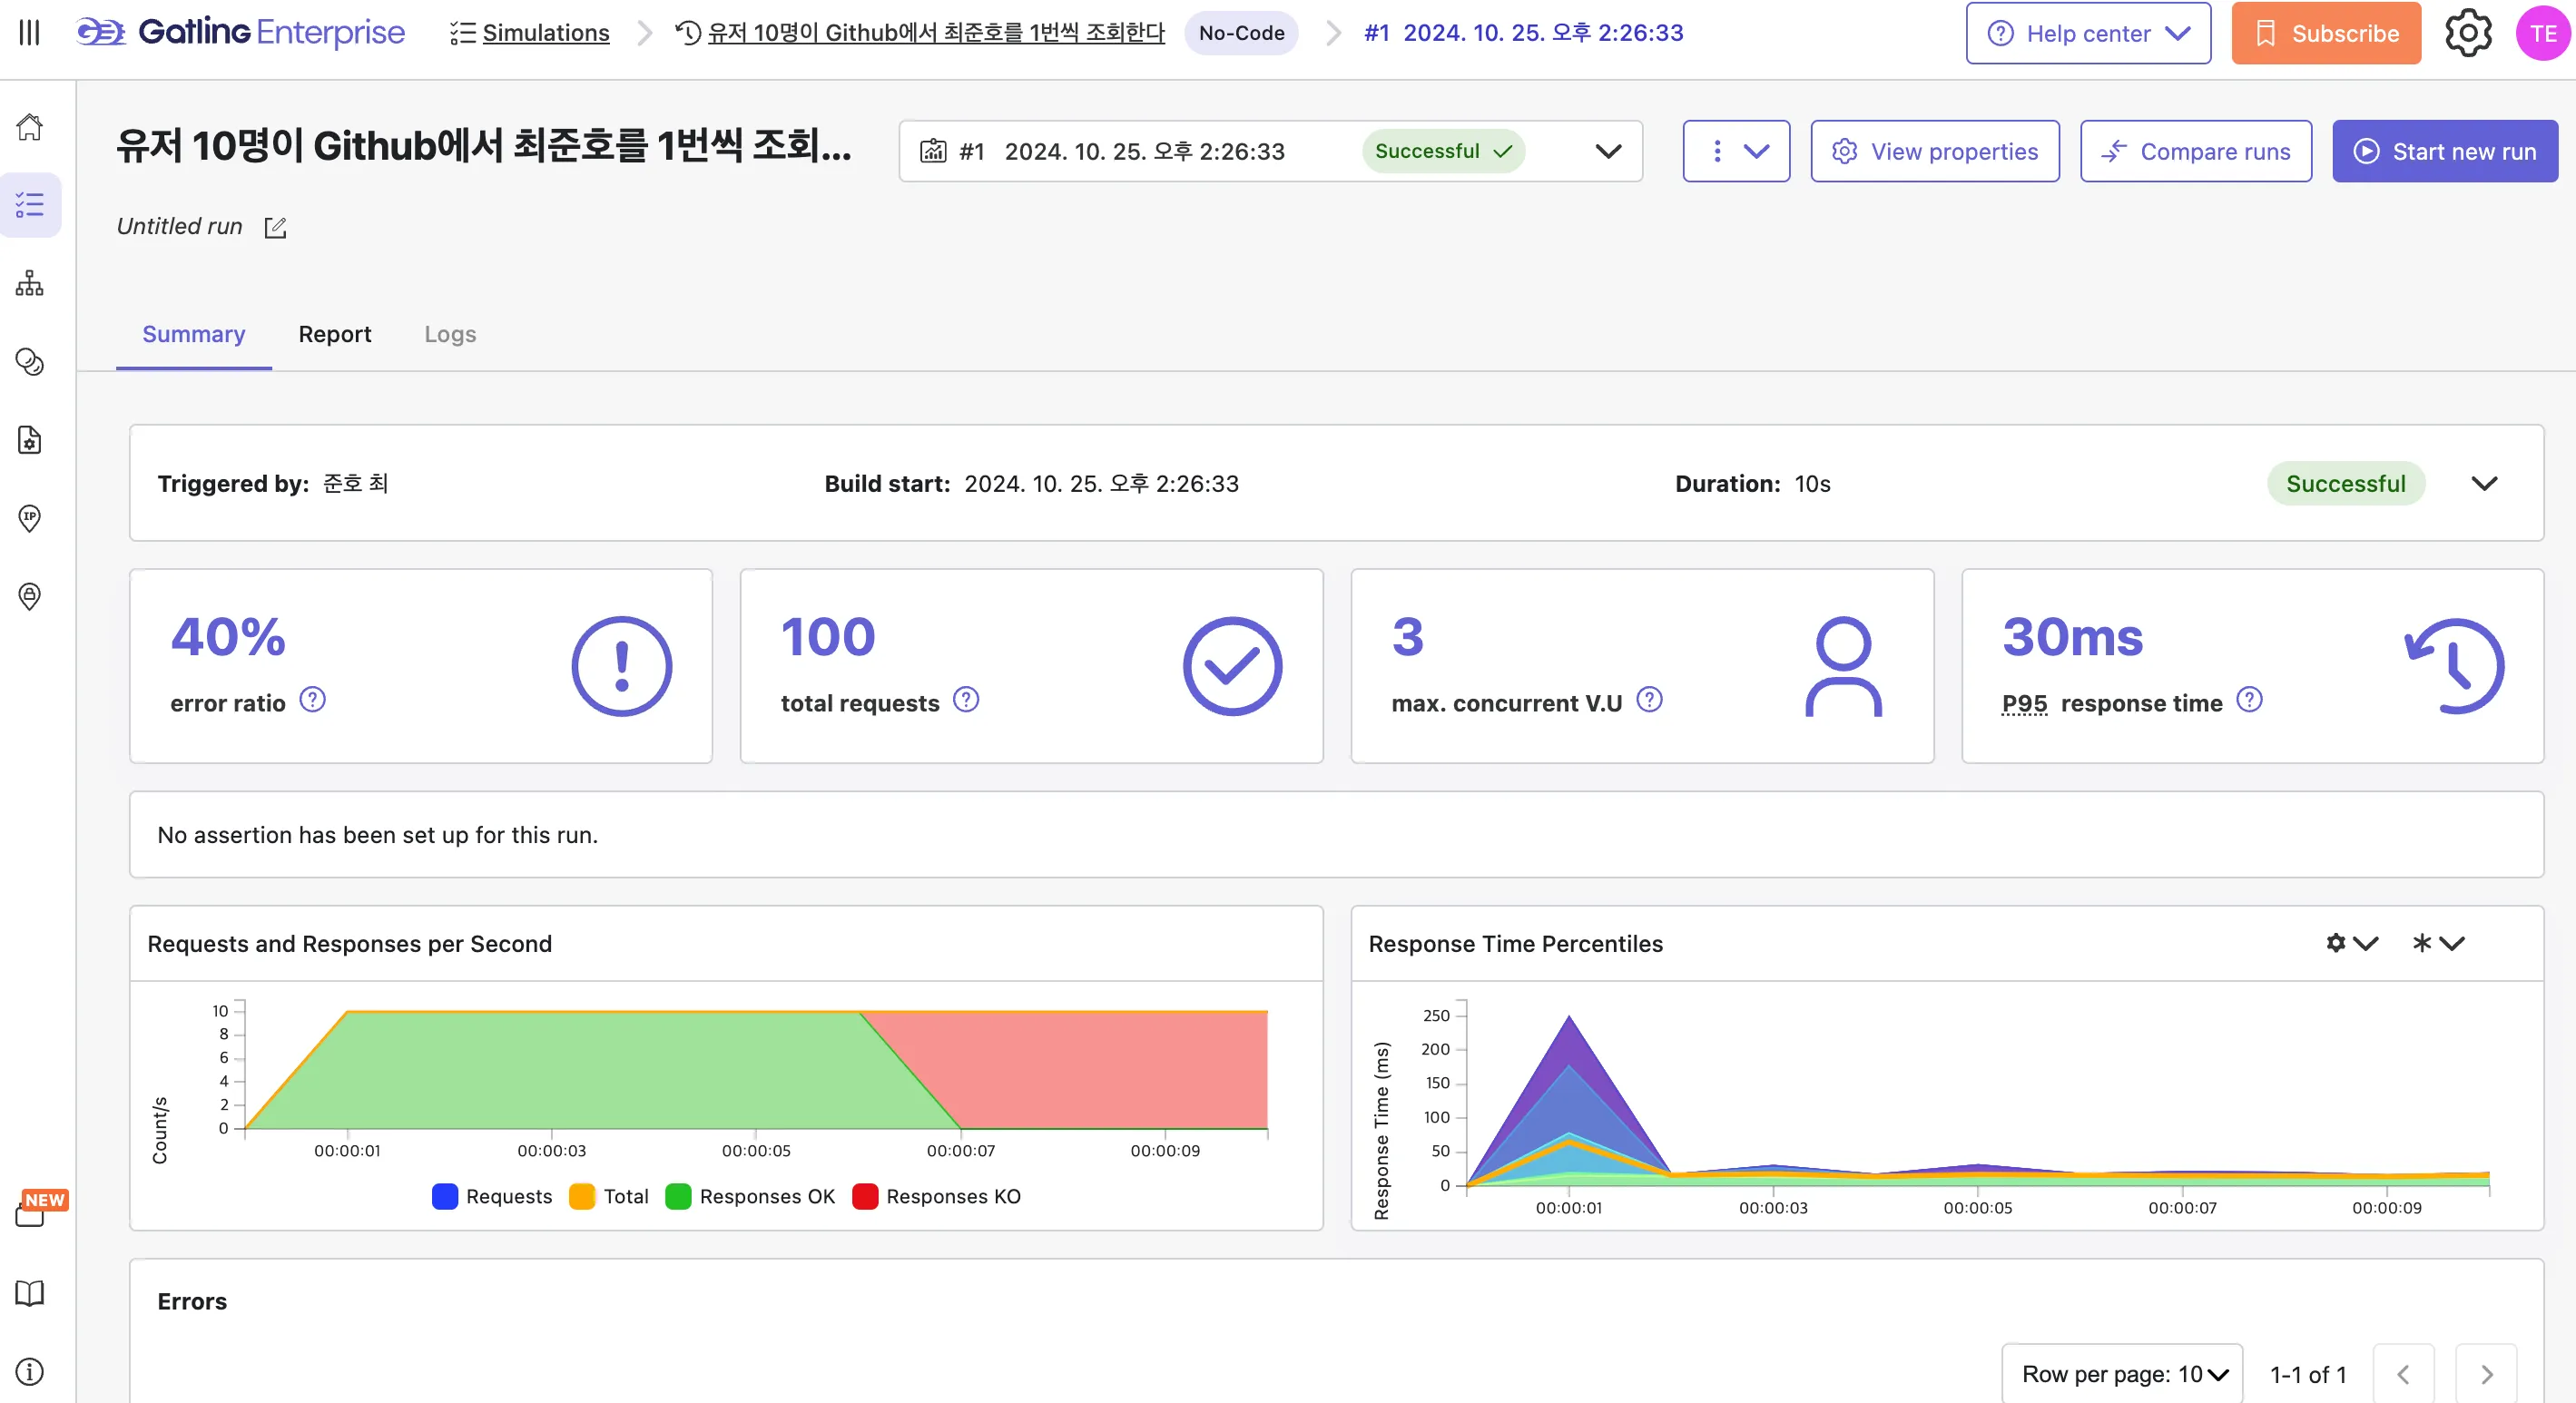Click the P95 response time help icon
Viewport: 2576px width, 1403px height.
[x=2249, y=700]
